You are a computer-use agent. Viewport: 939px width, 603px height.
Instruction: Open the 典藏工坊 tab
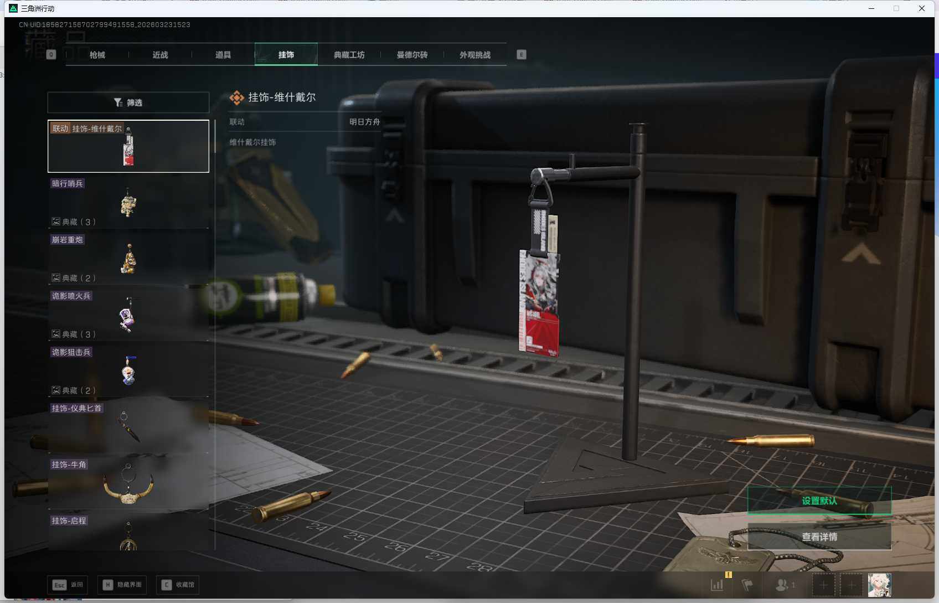coord(349,54)
